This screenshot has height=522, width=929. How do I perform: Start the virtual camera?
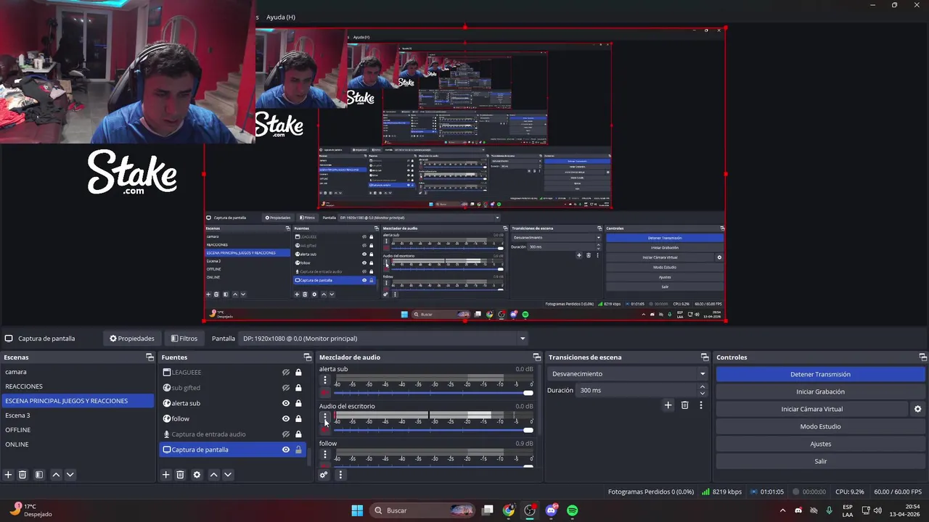(811, 409)
